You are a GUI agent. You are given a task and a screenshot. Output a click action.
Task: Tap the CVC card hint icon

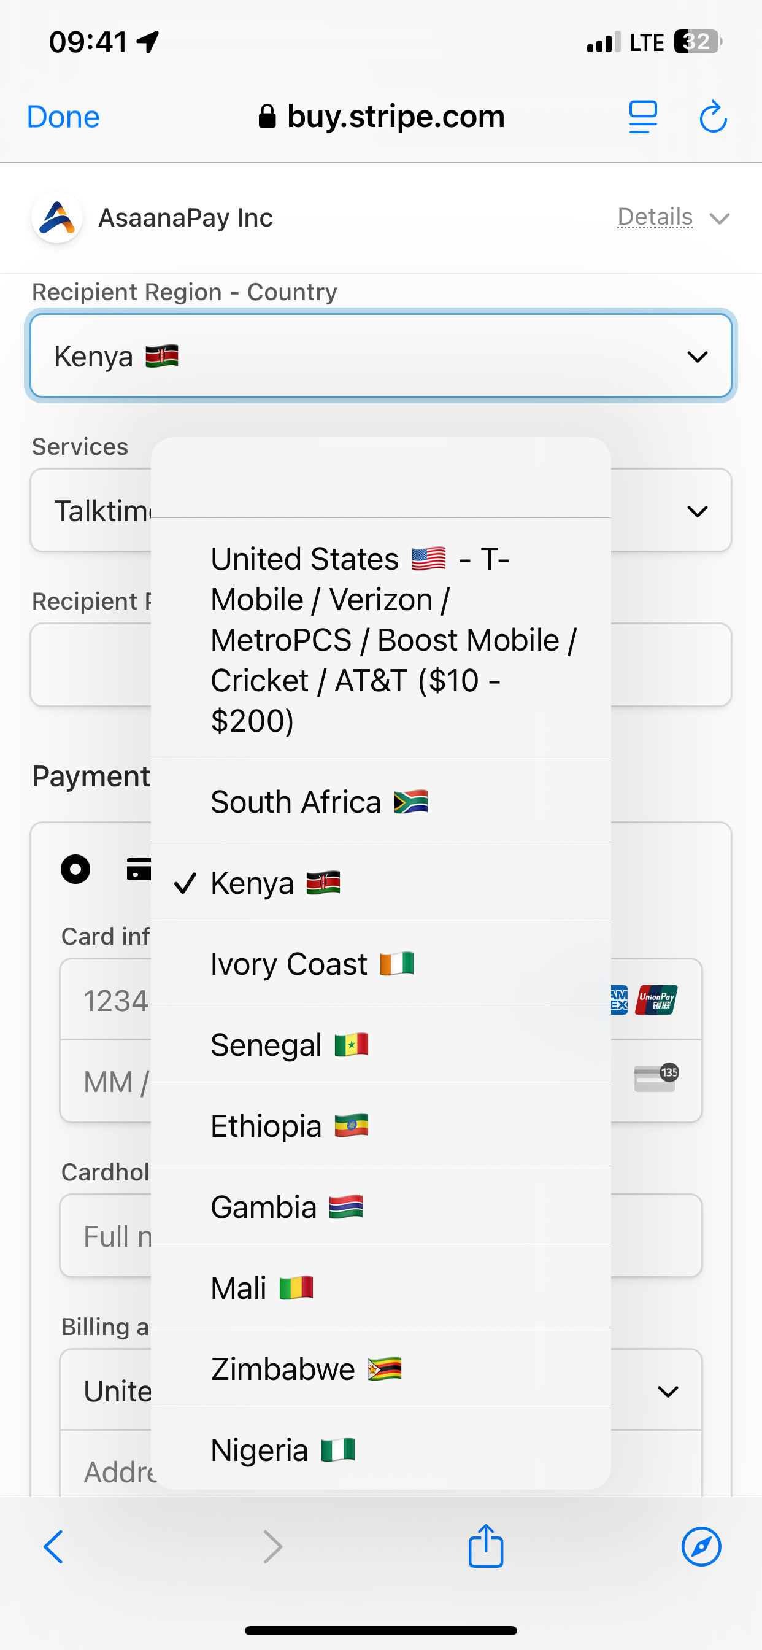click(x=656, y=1077)
